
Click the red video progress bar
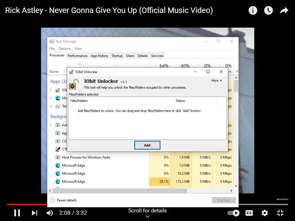coord(27,204)
